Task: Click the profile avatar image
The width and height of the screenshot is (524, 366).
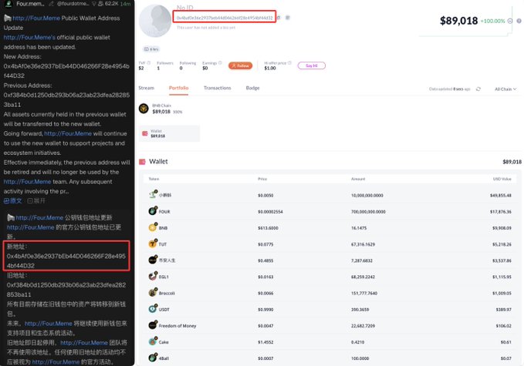Action: [x=155, y=21]
